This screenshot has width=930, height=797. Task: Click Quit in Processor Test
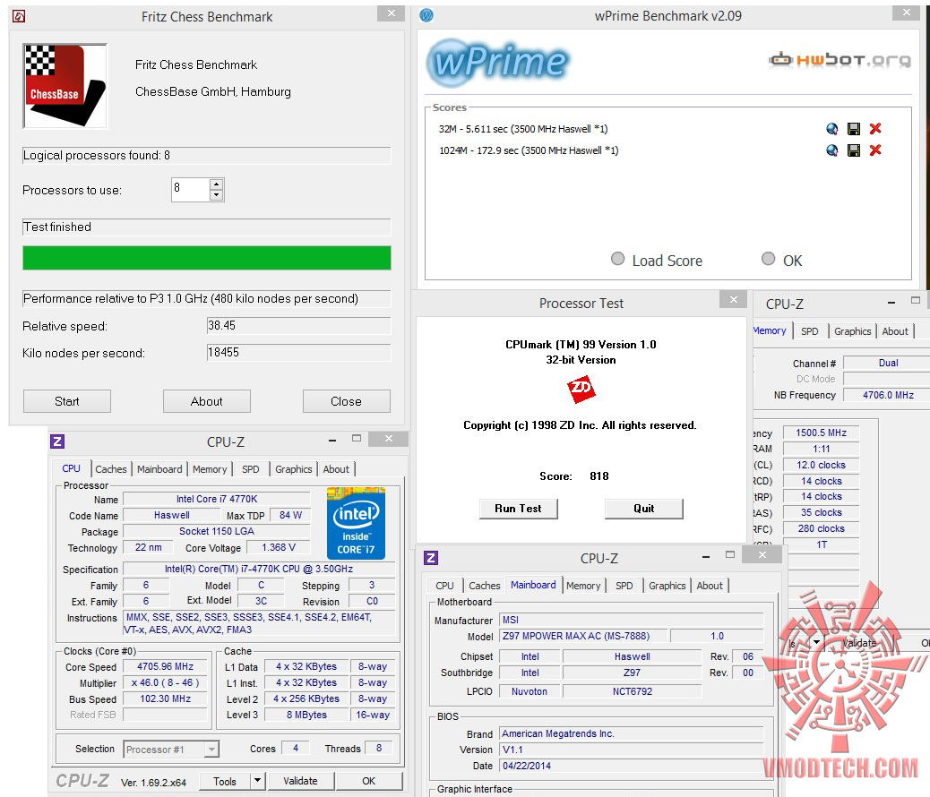[643, 509]
